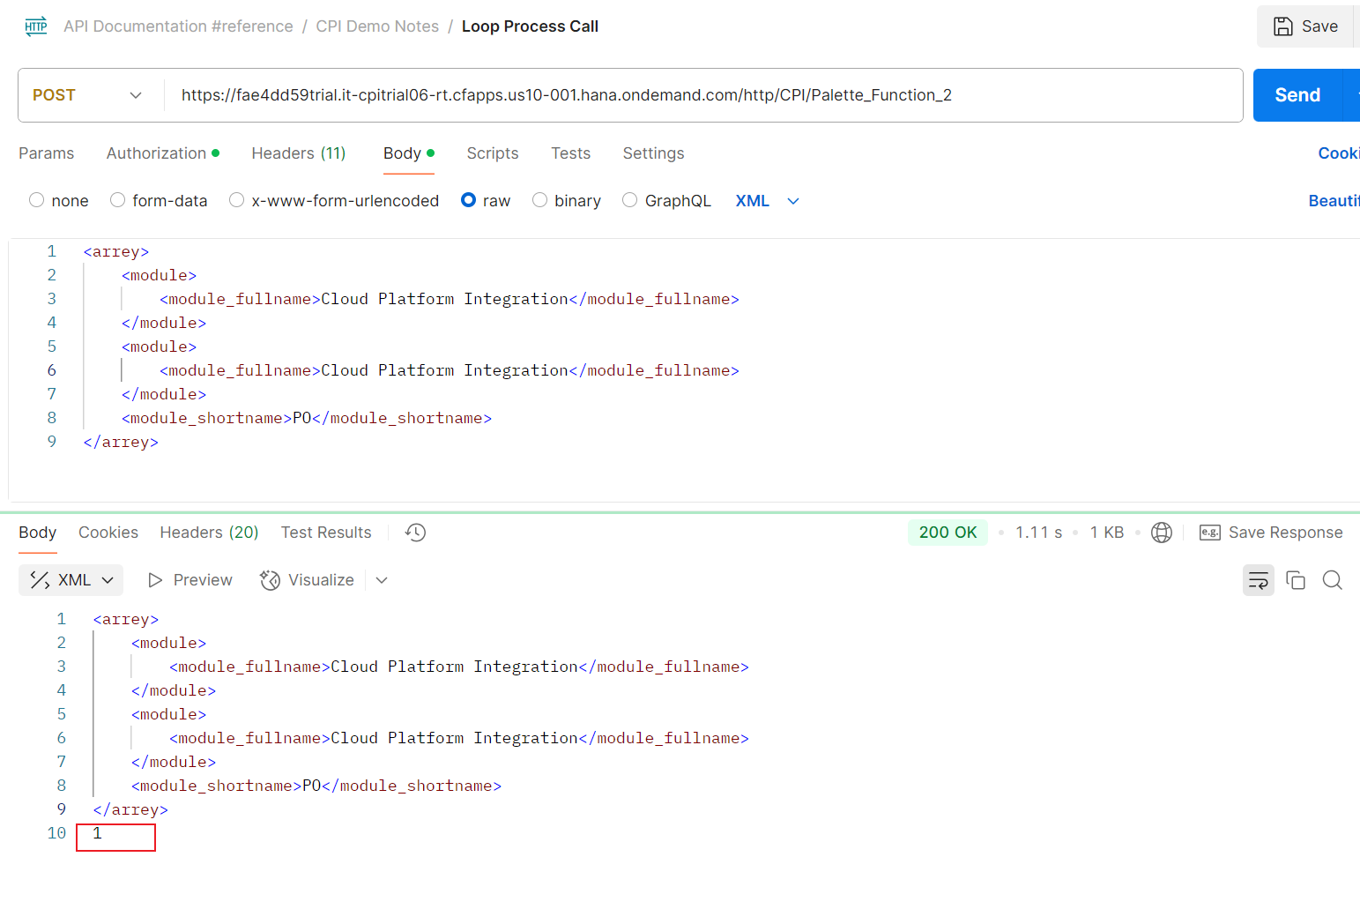Click the Beautify link
Image resolution: width=1360 pixels, height=924 pixels.
(1334, 201)
